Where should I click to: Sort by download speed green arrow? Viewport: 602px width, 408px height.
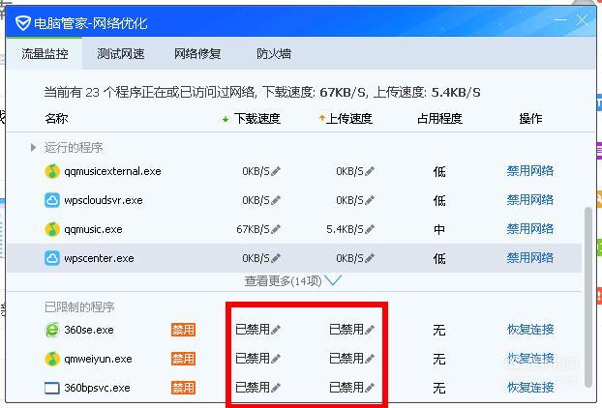226,119
